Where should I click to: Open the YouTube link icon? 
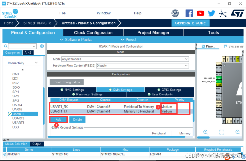click(200, 13)
